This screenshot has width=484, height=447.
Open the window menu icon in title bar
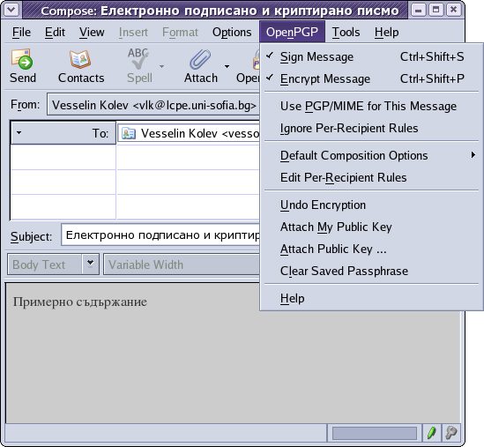[x=11, y=10]
